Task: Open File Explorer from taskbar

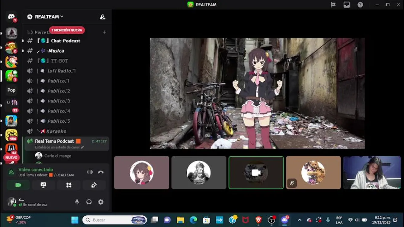Action: (180, 220)
